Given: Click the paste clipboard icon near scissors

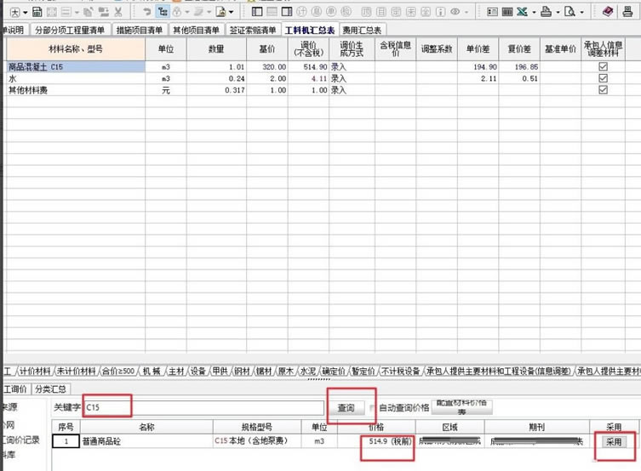Looking at the screenshot, I should pyautogui.click(x=103, y=12).
